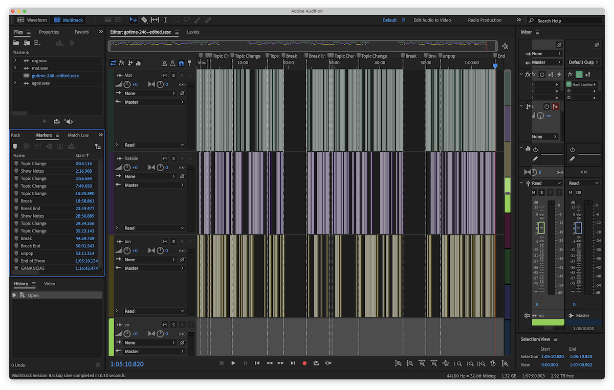
Task: Move playhead to previous marker
Action: pos(257,363)
